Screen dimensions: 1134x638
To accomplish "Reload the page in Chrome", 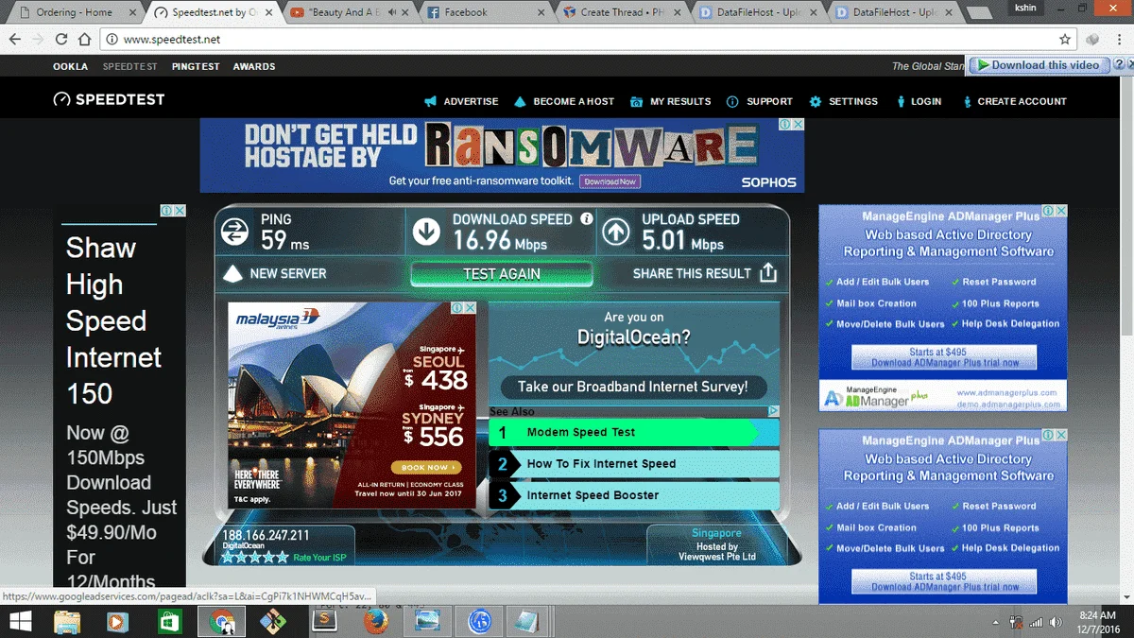I will tap(61, 40).
